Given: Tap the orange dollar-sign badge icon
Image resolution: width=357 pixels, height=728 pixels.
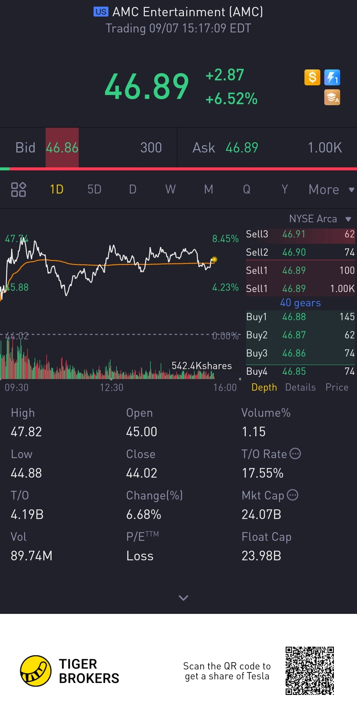Looking at the screenshot, I should (x=312, y=77).
